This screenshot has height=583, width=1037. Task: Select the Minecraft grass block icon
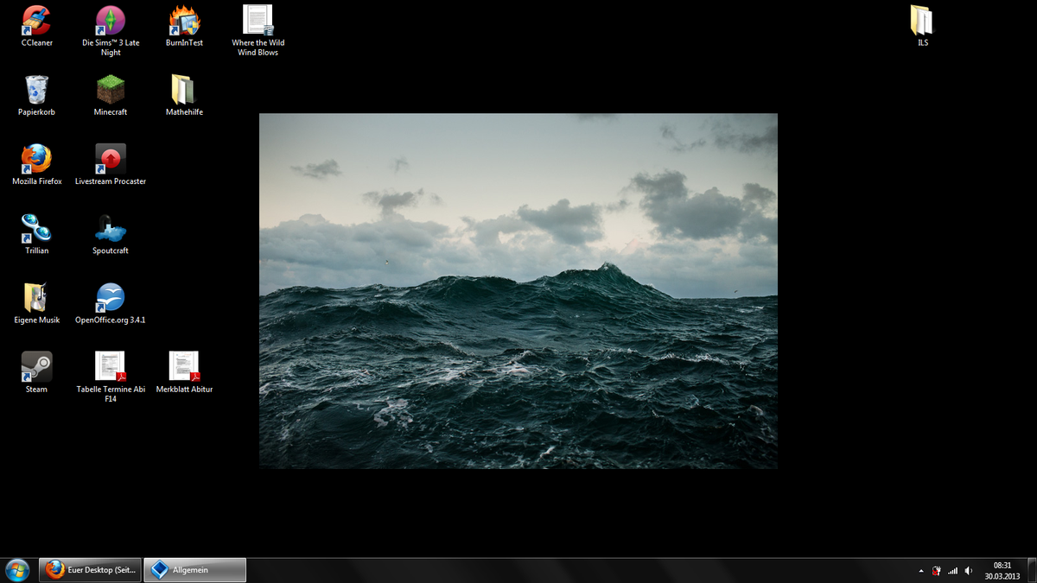point(111,90)
